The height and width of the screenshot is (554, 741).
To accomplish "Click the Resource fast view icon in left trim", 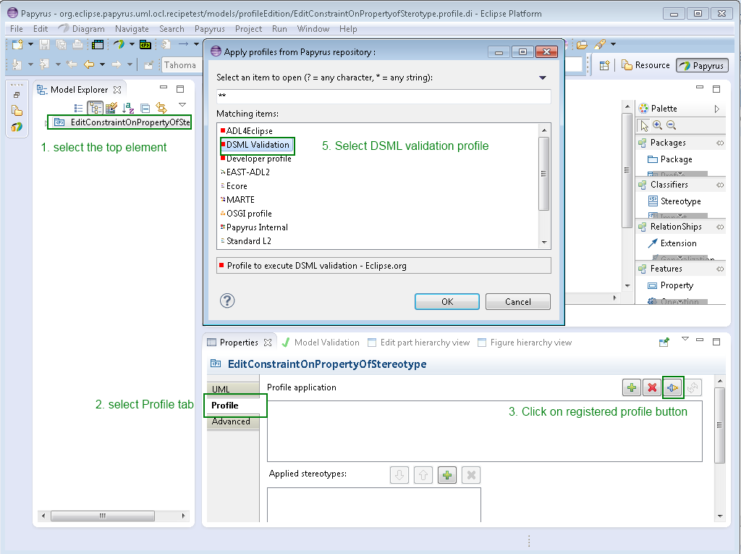I will 17,111.
